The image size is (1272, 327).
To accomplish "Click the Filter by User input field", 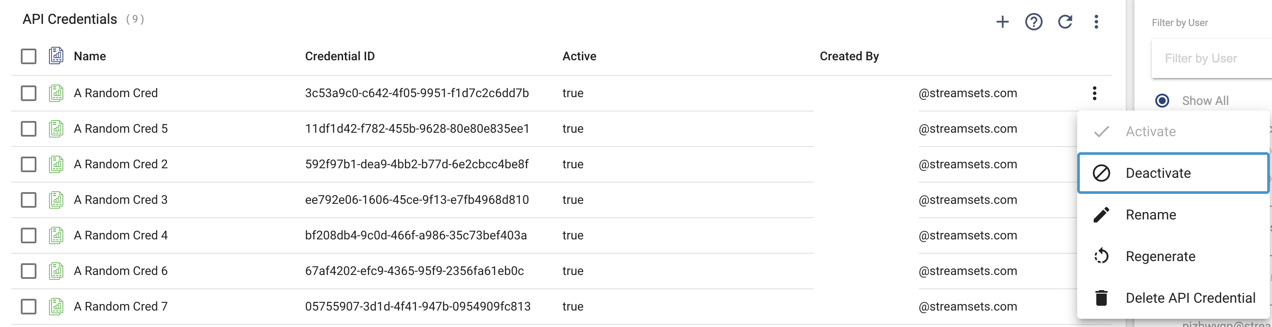I will coord(1210,59).
